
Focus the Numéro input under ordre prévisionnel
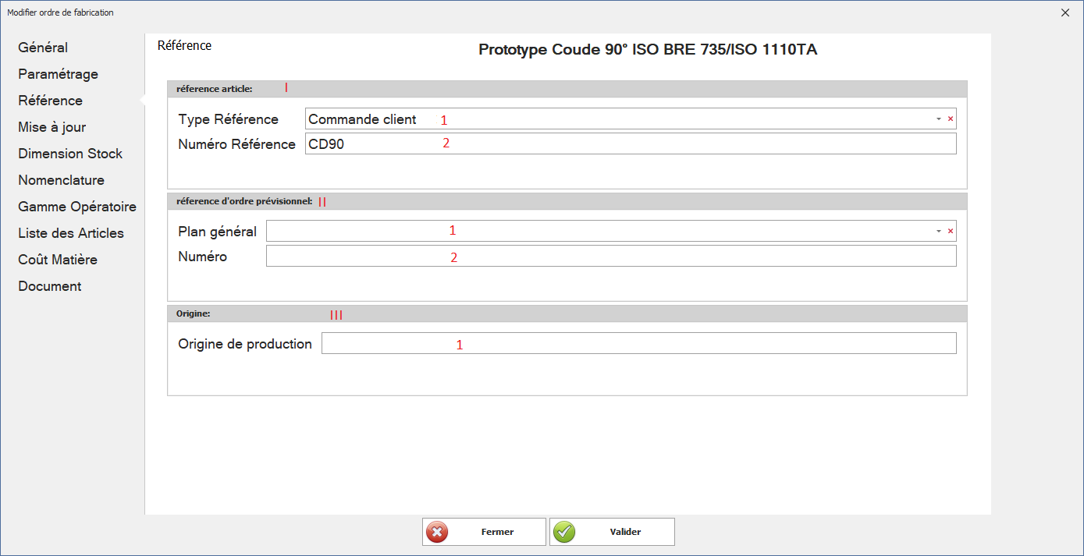[x=610, y=257]
